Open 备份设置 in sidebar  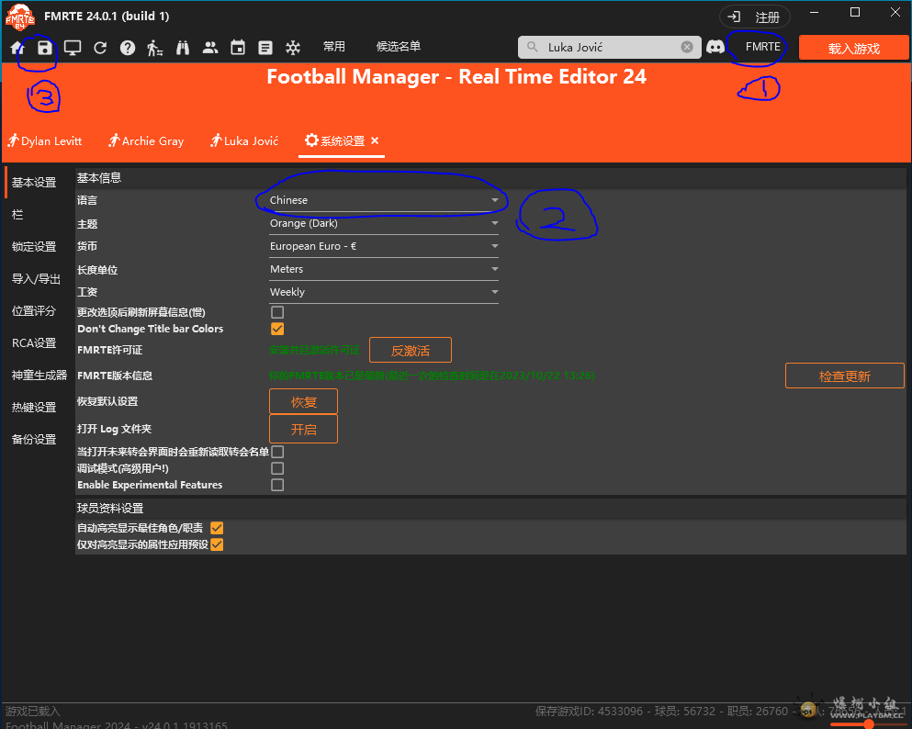tap(34, 440)
